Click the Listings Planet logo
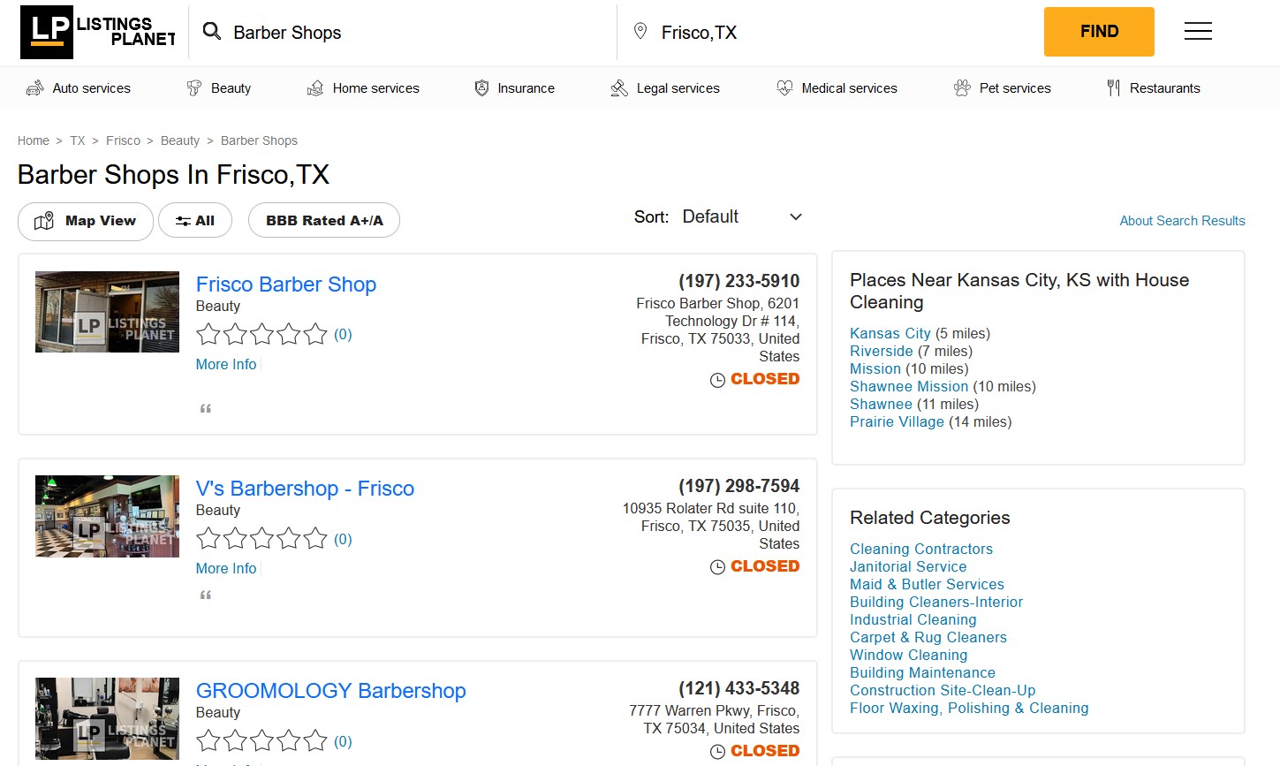 [98, 32]
